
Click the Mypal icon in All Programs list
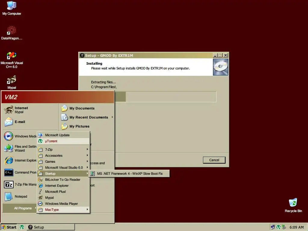click(x=41, y=198)
